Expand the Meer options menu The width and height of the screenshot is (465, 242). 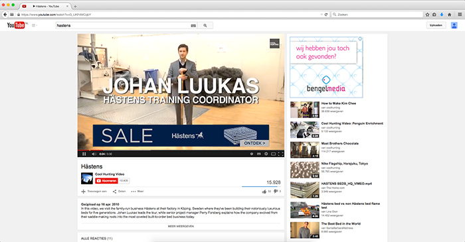point(138,192)
